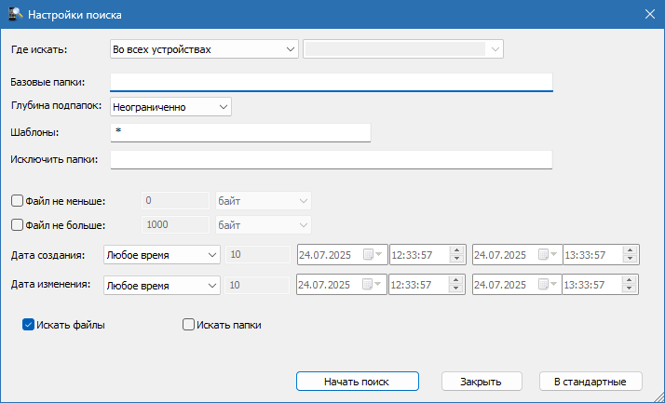The width and height of the screenshot is (665, 403).
Task: Click the search settings app icon in title bar
Action: click(x=15, y=14)
